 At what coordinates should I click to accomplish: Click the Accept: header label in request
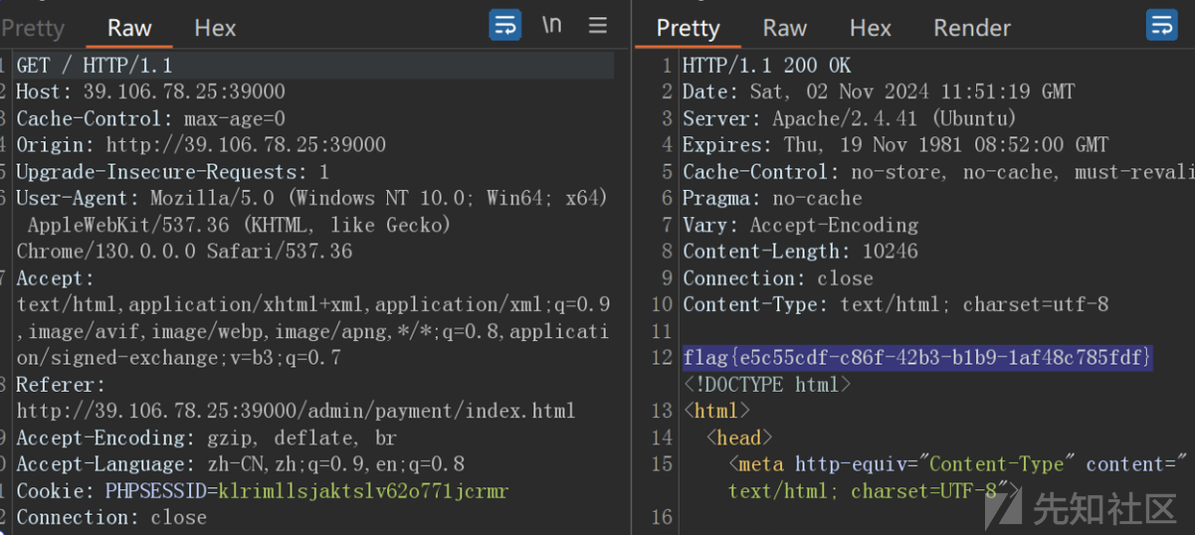tap(55, 278)
